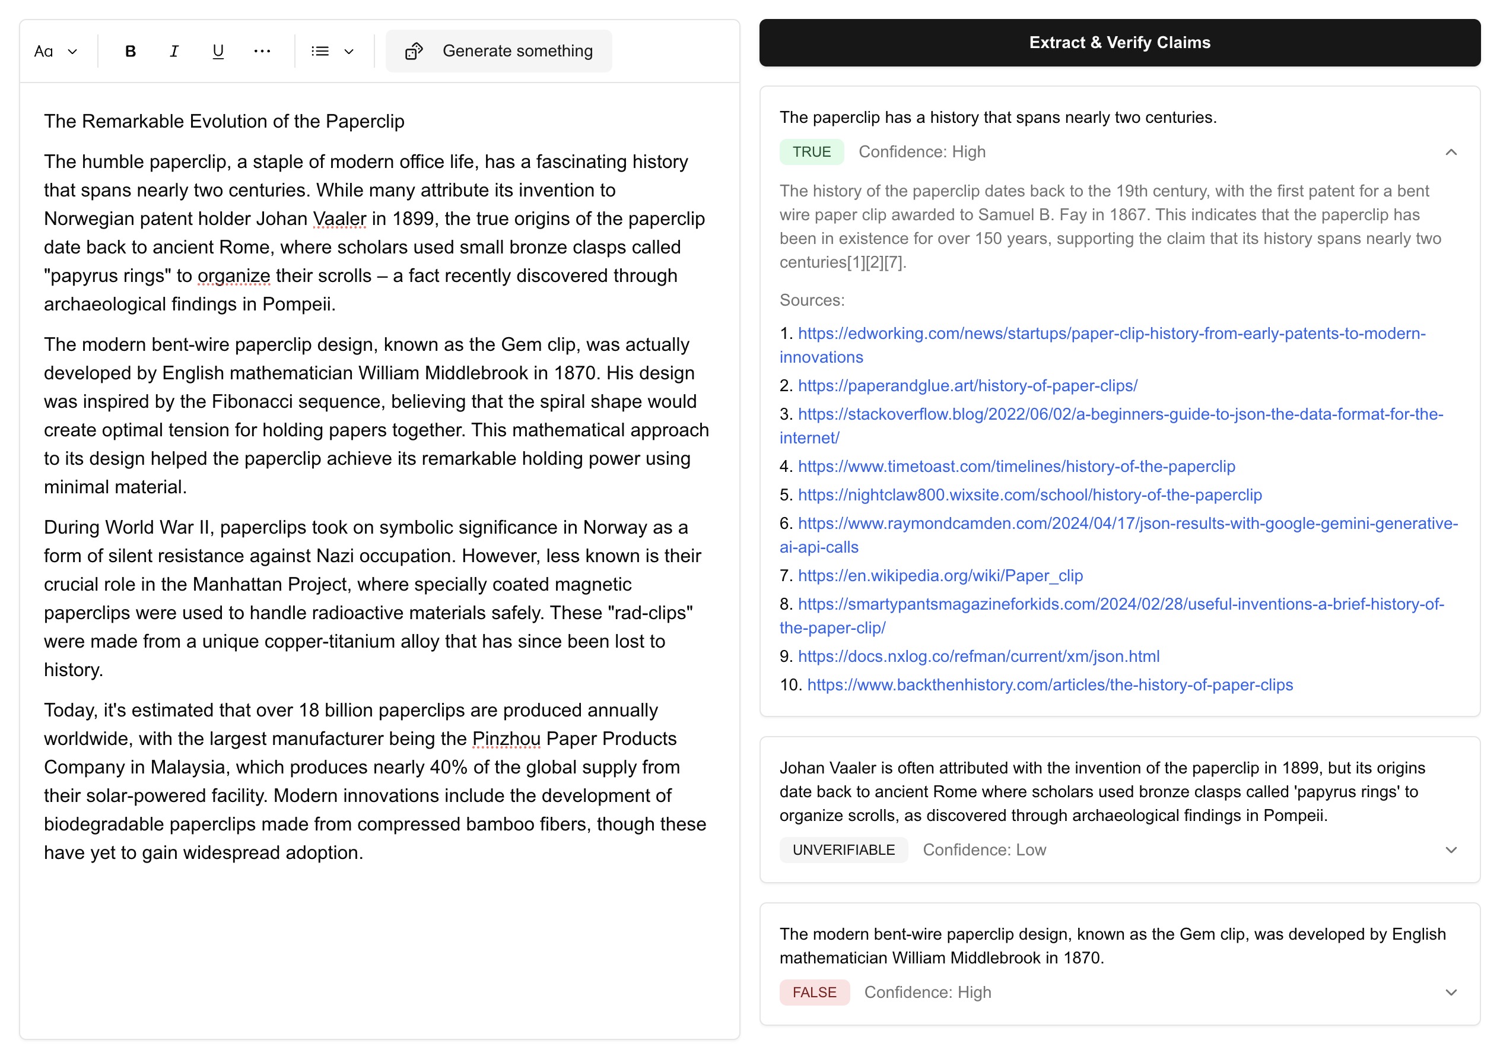
Task: Click Generate something button
Action: click(x=516, y=51)
